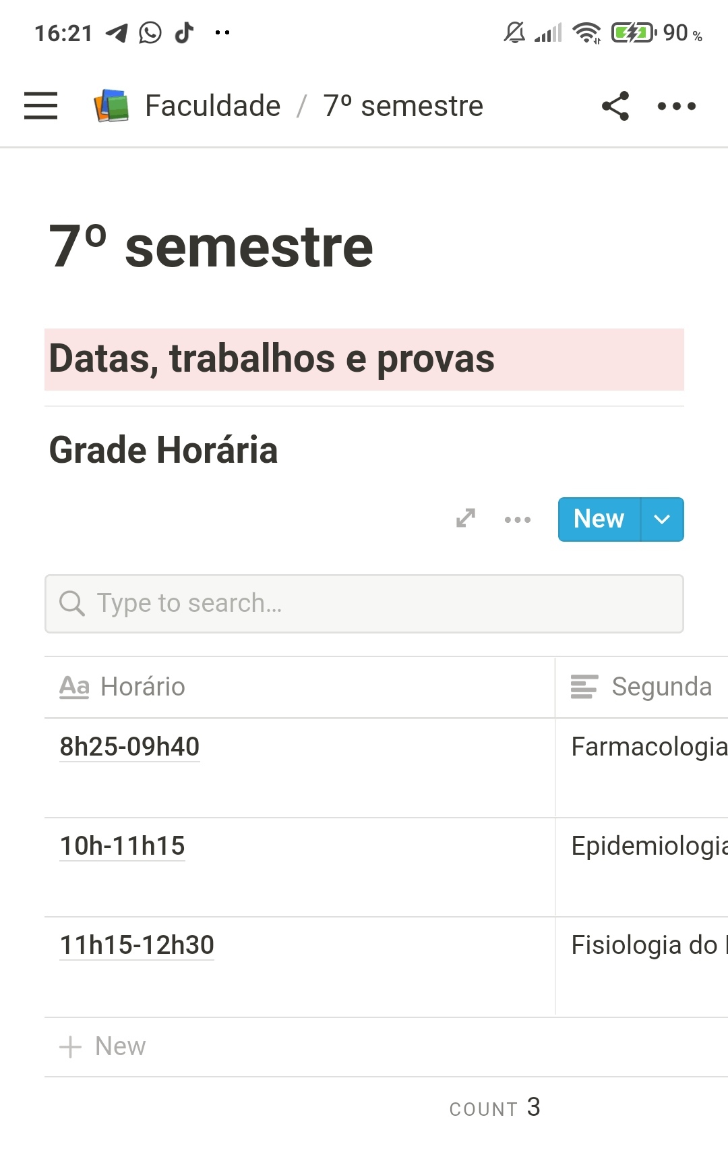Open the 8h25-09h40 row
The height and width of the screenshot is (1157, 728).
[x=129, y=747]
